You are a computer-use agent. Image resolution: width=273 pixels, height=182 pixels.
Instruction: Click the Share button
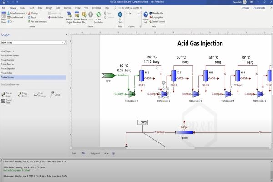(x=246, y=8)
